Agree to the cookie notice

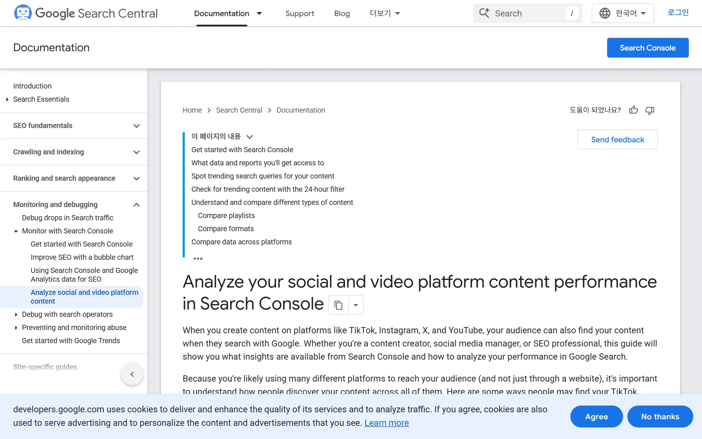point(596,416)
